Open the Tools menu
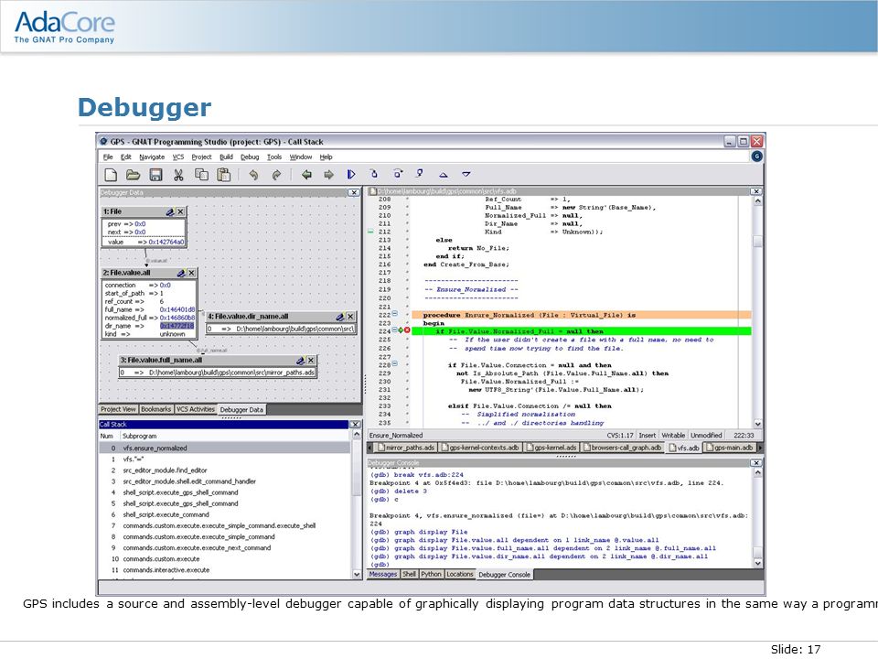878x659 pixels. click(x=273, y=157)
